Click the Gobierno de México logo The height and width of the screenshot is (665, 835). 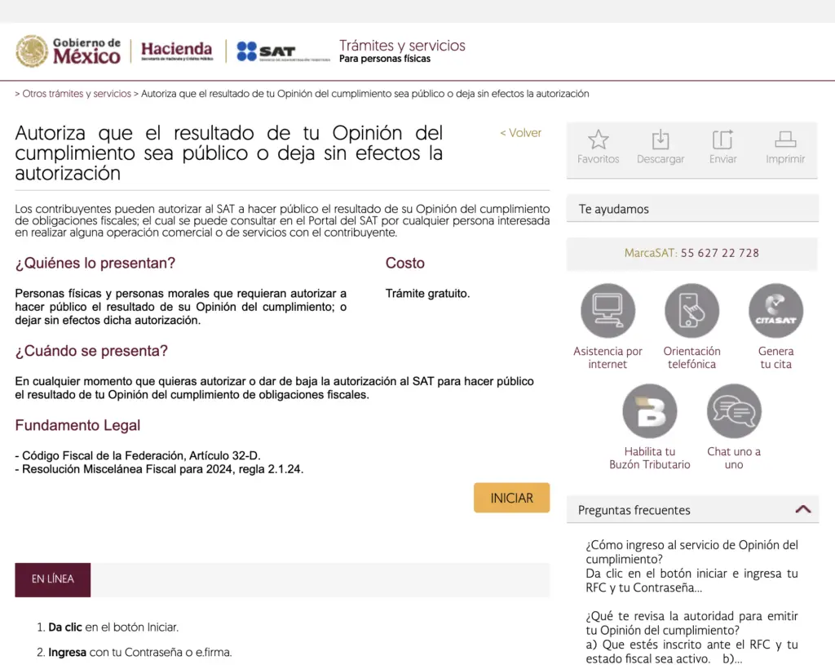(68, 51)
